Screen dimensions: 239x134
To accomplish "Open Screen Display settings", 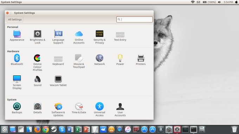I will [x=17, y=82].
